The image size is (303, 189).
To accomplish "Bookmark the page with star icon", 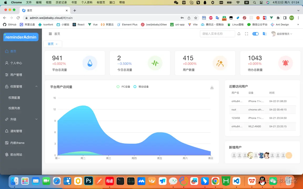I will click(196, 18).
